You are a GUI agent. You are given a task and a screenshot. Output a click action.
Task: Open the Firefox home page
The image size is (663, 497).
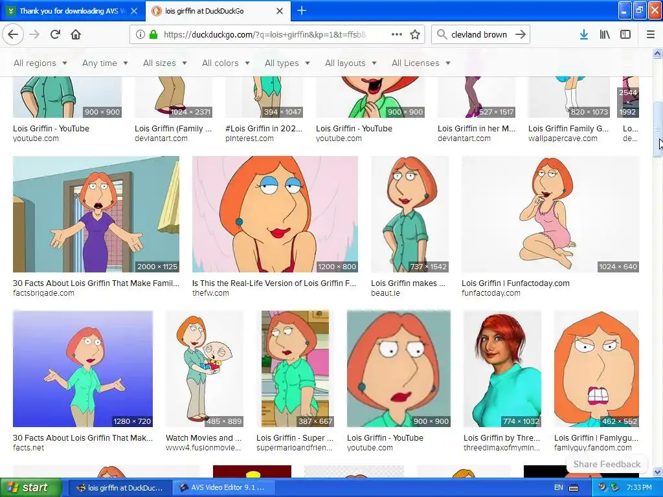pos(76,34)
